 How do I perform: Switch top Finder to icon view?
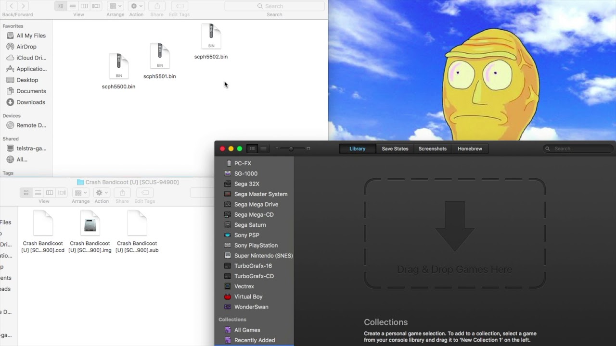click(x=61, y=6)
